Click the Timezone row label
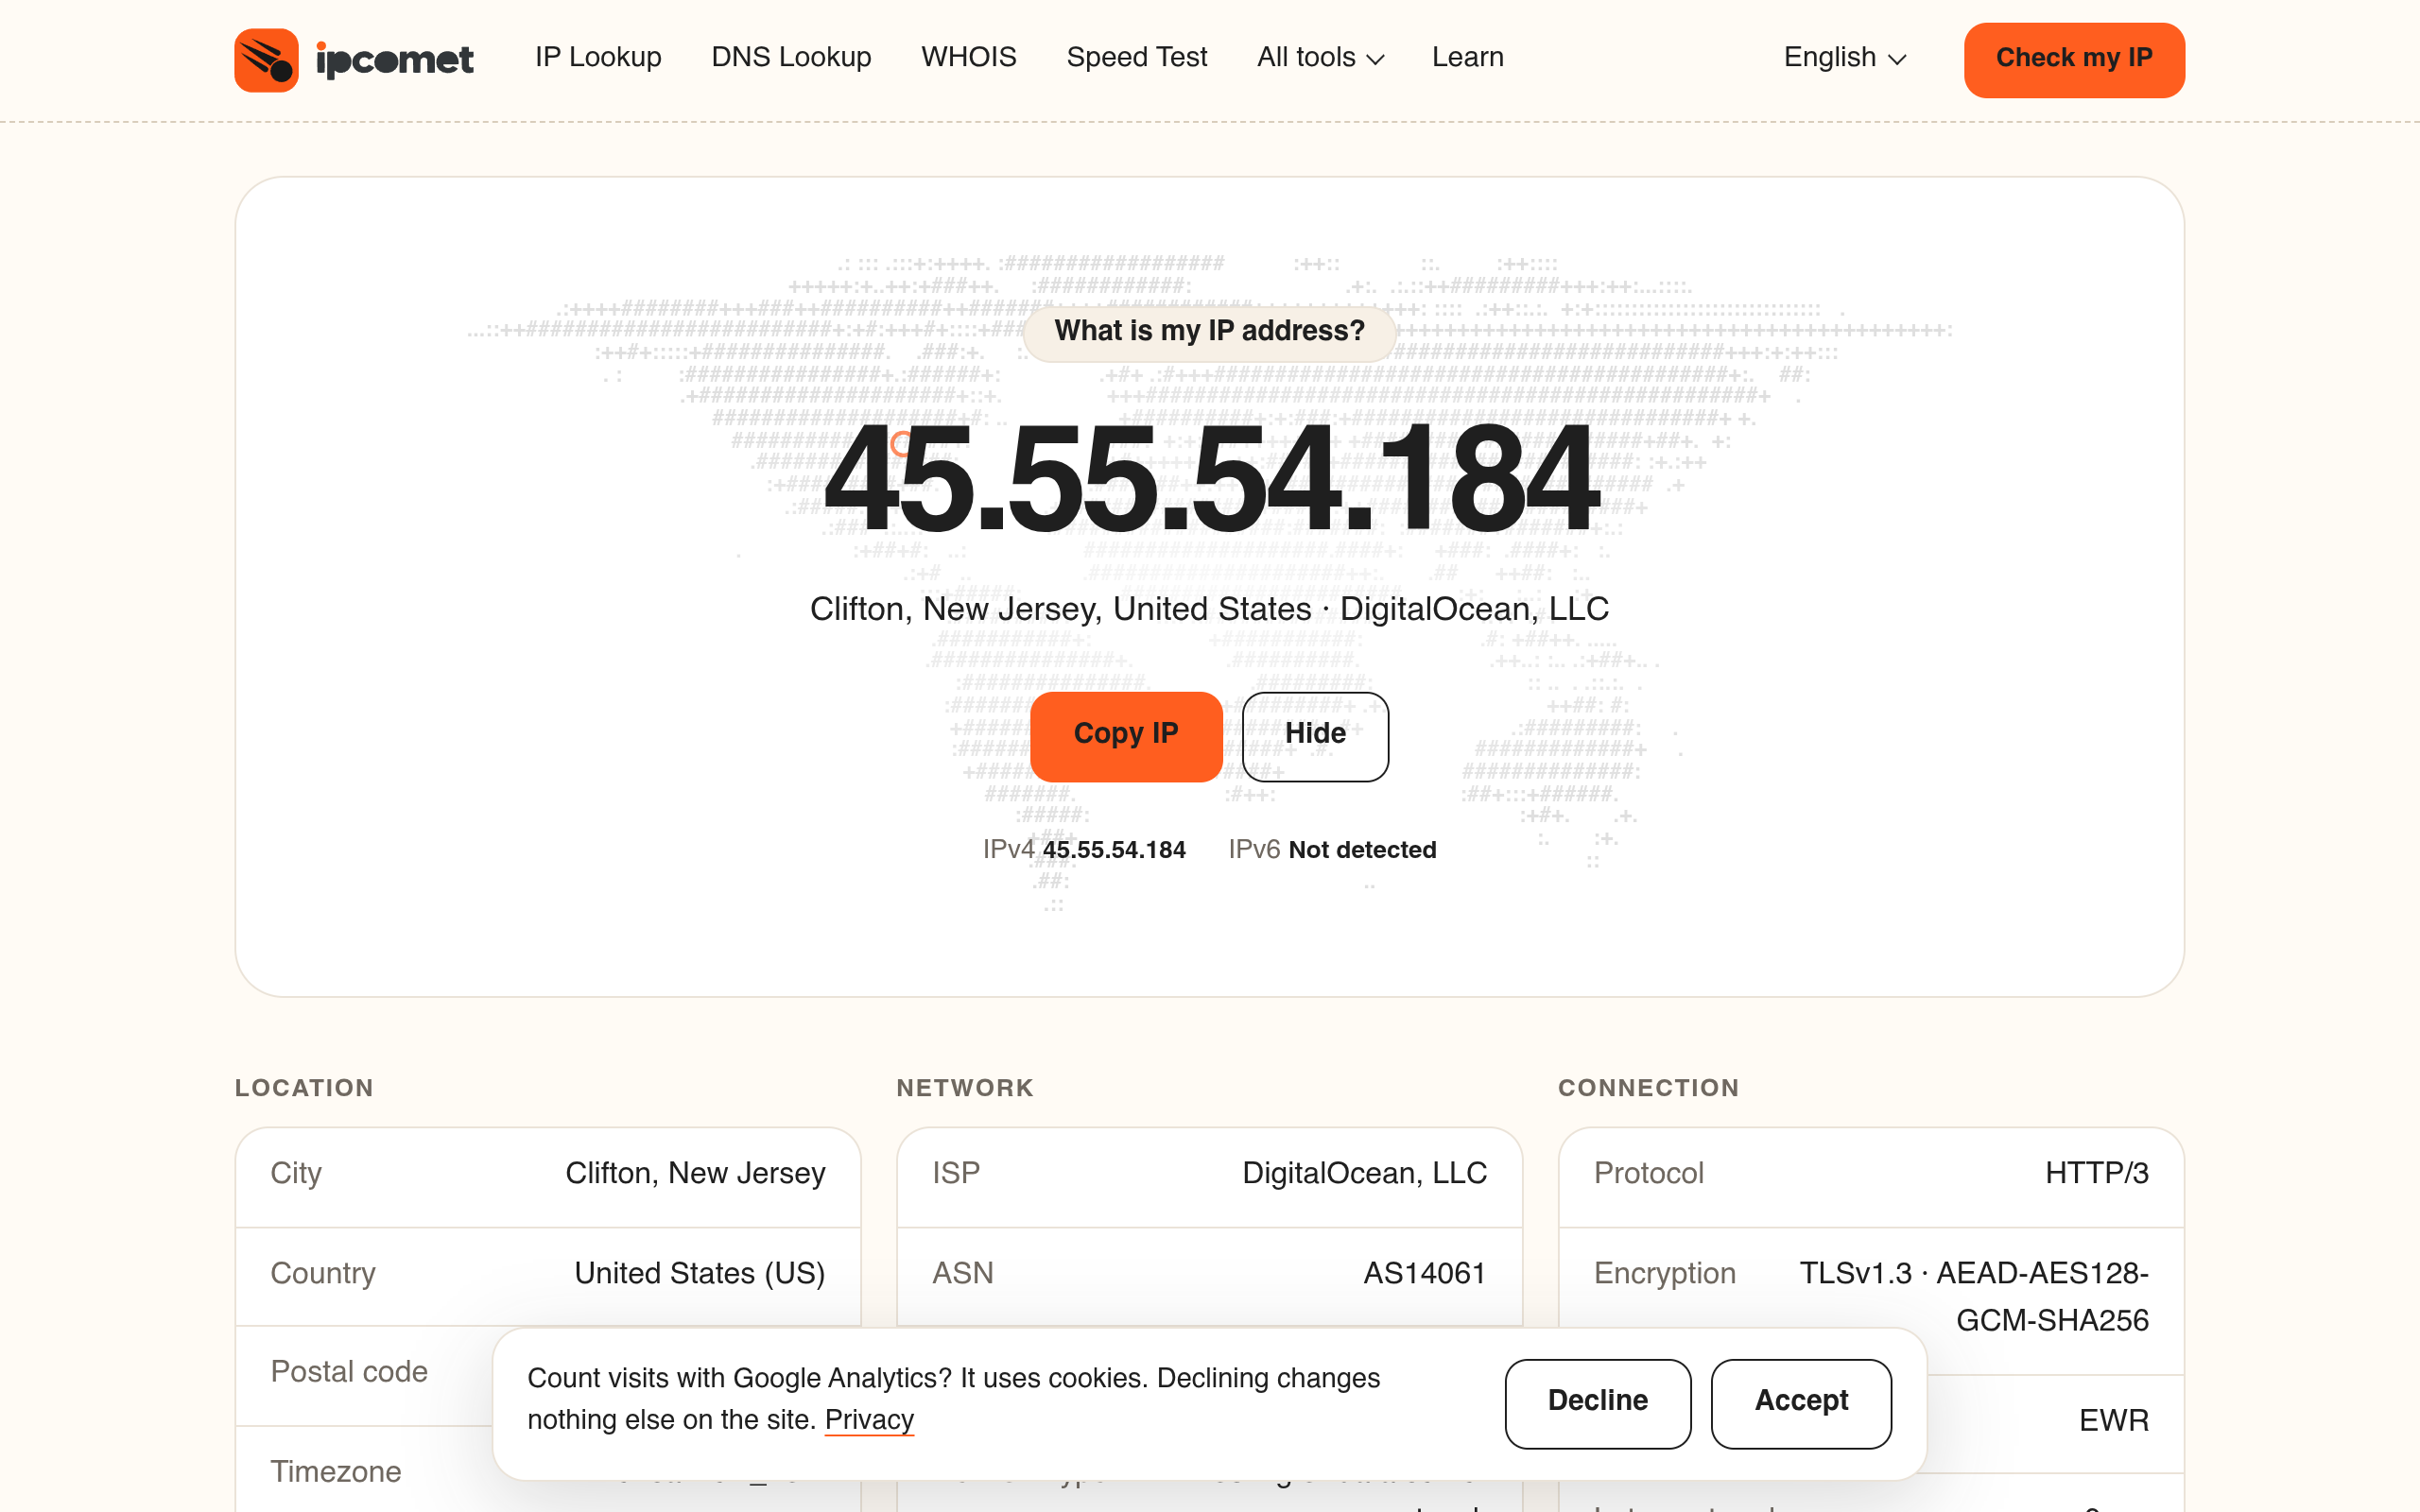Viewport: 2420px width, 1512px height. pyautogui.click(x=335, y=1472)
